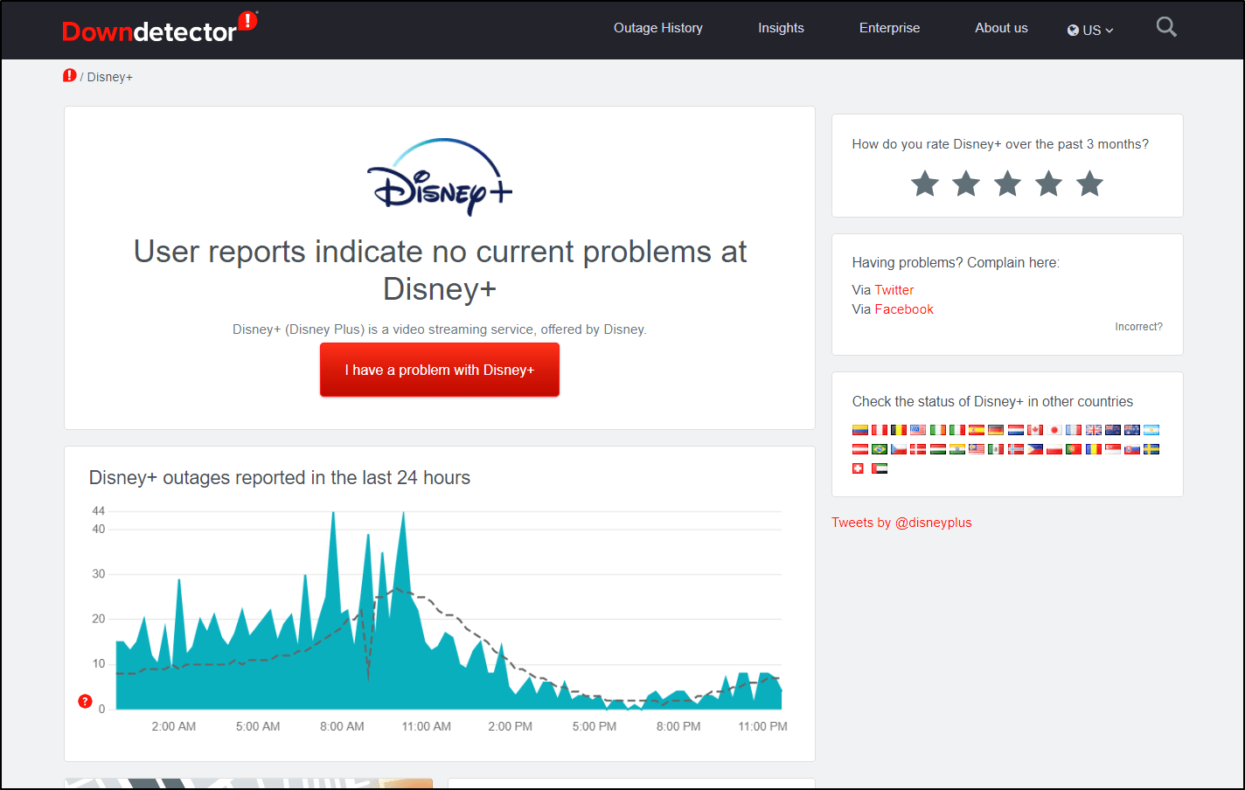Select the Japan flag
The image size is (1245, 790).
coord(1054,430)
